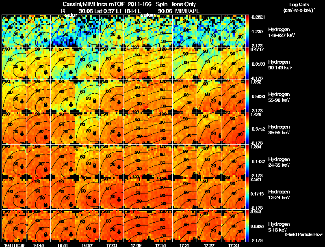
Task: Select the 90-149 keV panel at 16:57
Action: (x=87, y=64)
